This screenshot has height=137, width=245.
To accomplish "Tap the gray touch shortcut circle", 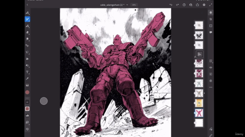I will click(x=44, y=101).
